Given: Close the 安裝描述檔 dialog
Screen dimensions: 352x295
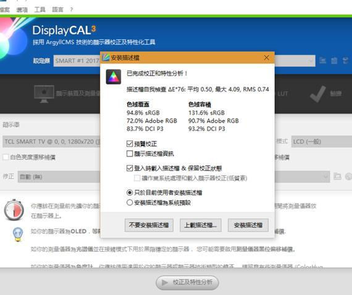Looking at the screenshot, I should [x=266, y=58].
